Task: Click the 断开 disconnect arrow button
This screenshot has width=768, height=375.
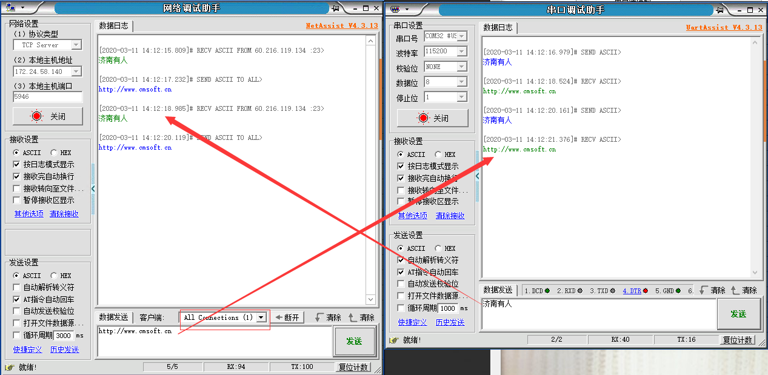Action: [287, 317]
